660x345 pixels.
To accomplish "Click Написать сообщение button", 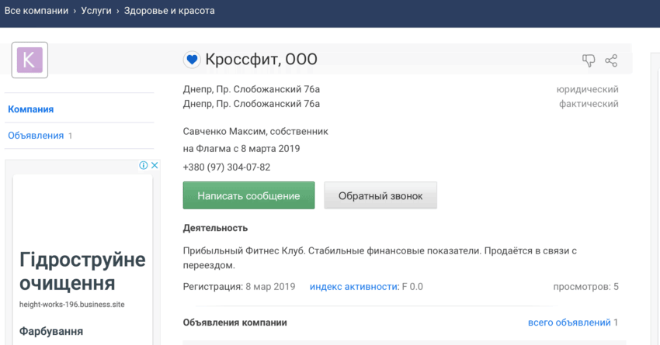I will tap(248, 195).
